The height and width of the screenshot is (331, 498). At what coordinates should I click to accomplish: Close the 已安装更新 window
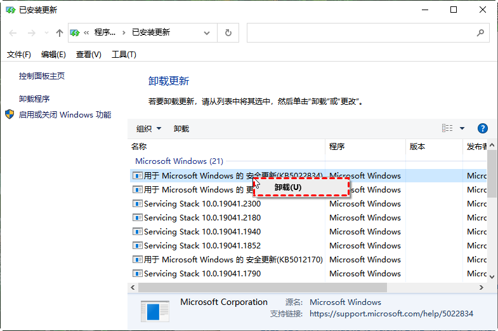coord(482,10)
